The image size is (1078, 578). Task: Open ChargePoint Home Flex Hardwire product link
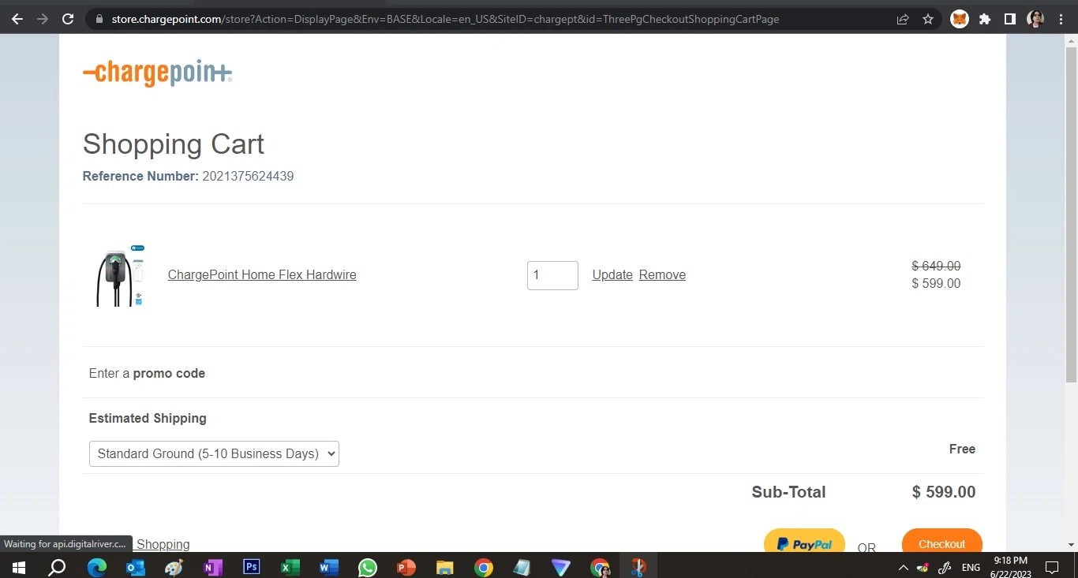pyautogui.click(x=262, y=275)
